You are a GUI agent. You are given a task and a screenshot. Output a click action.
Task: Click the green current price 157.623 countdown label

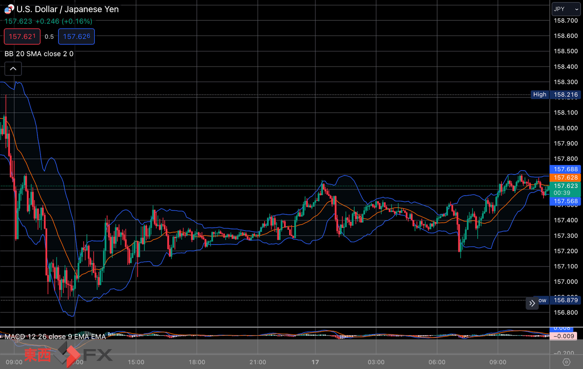pos(565,189)
